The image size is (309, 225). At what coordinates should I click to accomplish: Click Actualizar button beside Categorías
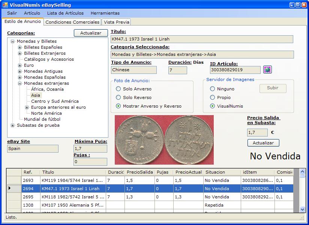(91, 33)
